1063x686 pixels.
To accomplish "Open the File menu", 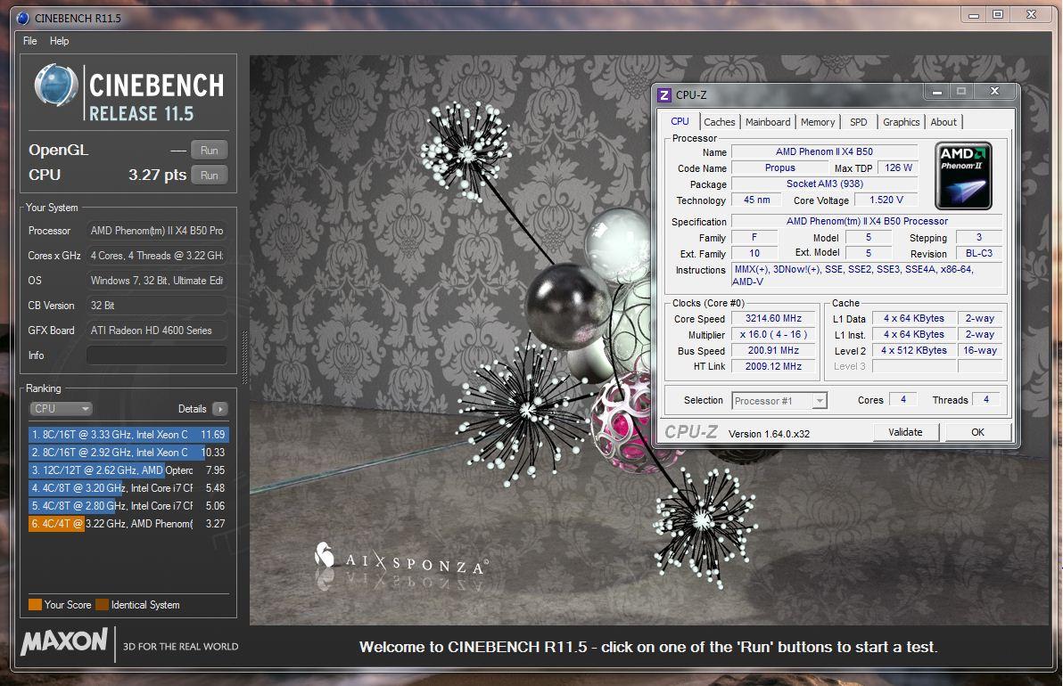I will tap(30, 41).
